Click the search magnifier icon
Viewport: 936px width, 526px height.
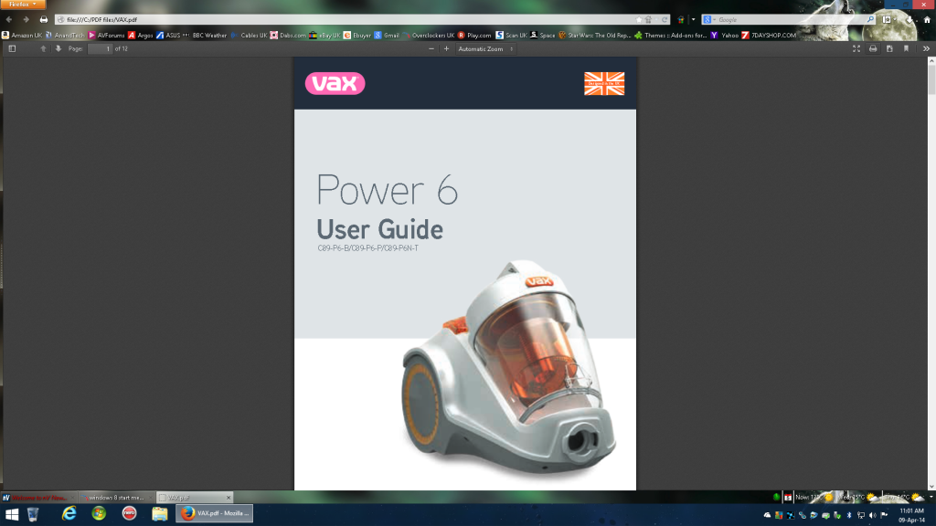coord(870,20)
